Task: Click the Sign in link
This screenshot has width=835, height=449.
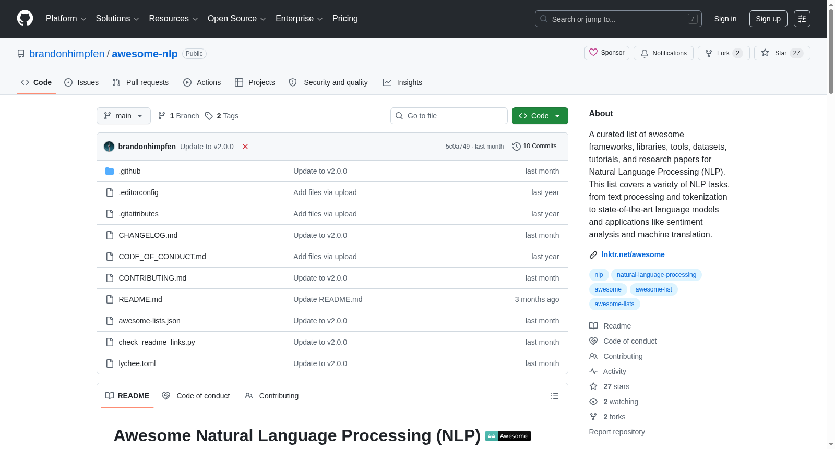Action: [x=725, y=19]
